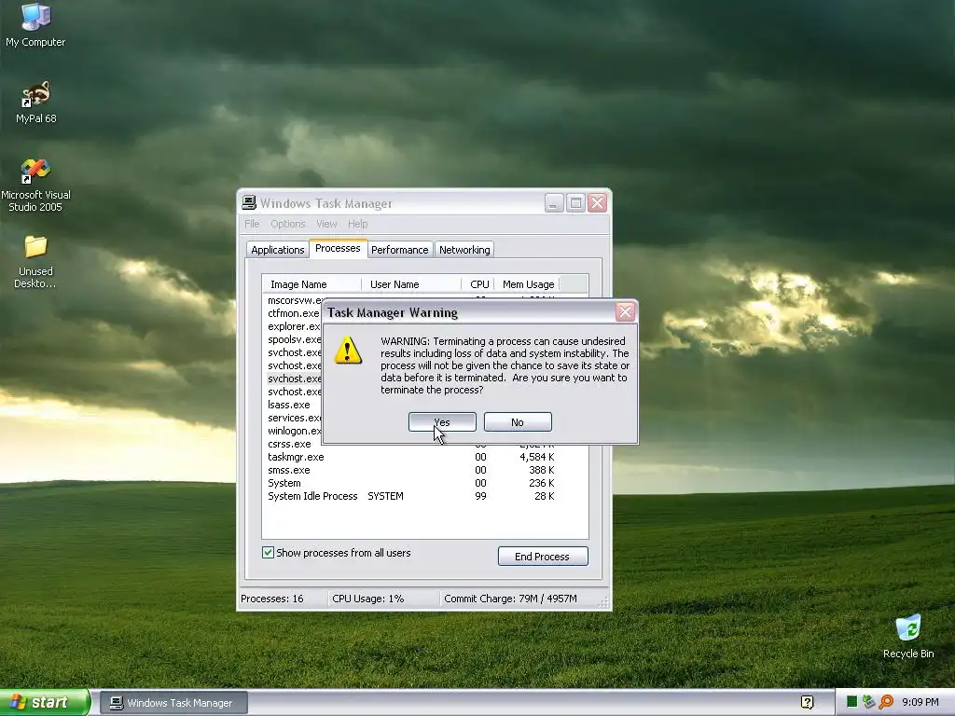Sort by the User Name column header
Screen dimensions: 955x716
411,284
